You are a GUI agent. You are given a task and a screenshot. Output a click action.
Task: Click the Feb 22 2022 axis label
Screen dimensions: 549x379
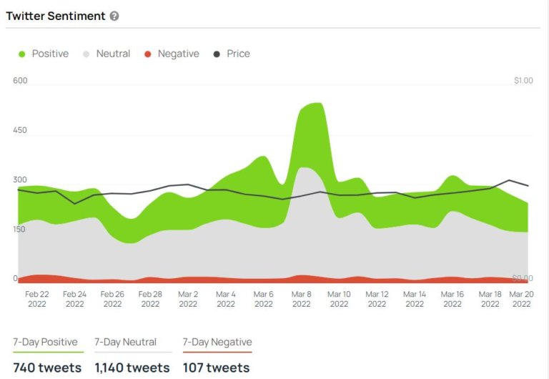click(36, 299)
